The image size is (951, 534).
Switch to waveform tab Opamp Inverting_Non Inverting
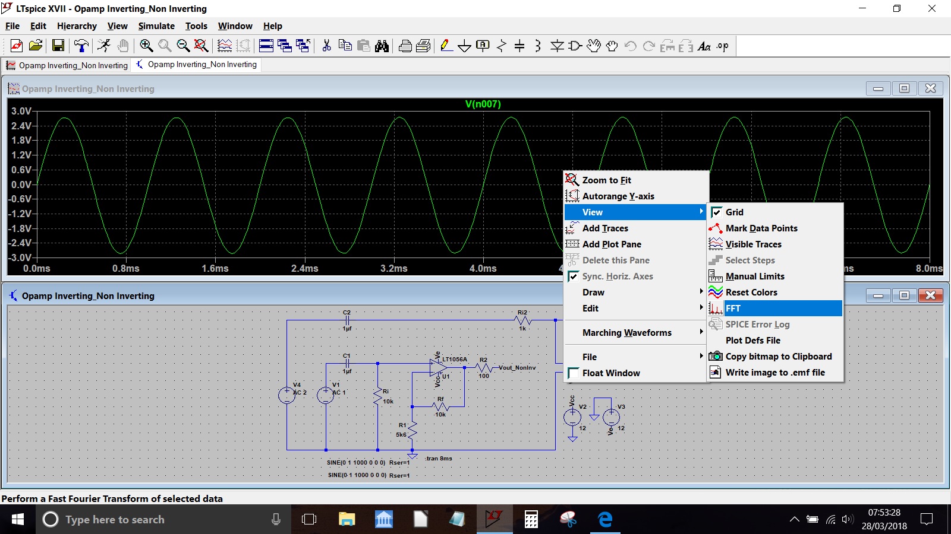(x=67, y=65)
